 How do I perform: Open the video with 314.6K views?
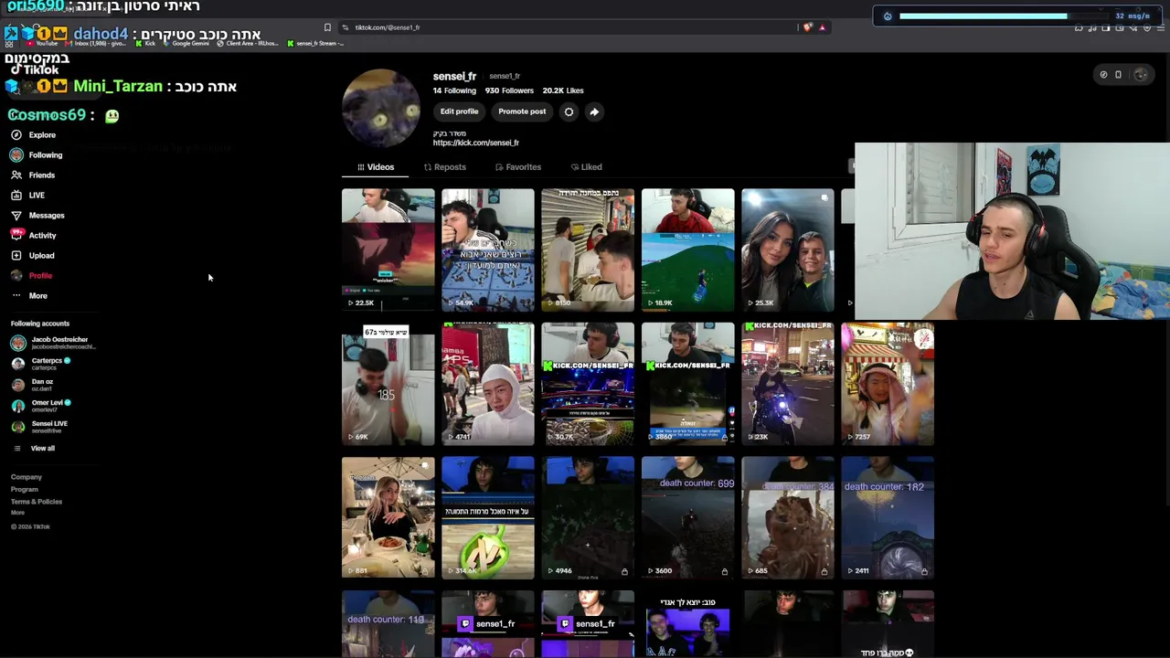(x=488, y=518)
